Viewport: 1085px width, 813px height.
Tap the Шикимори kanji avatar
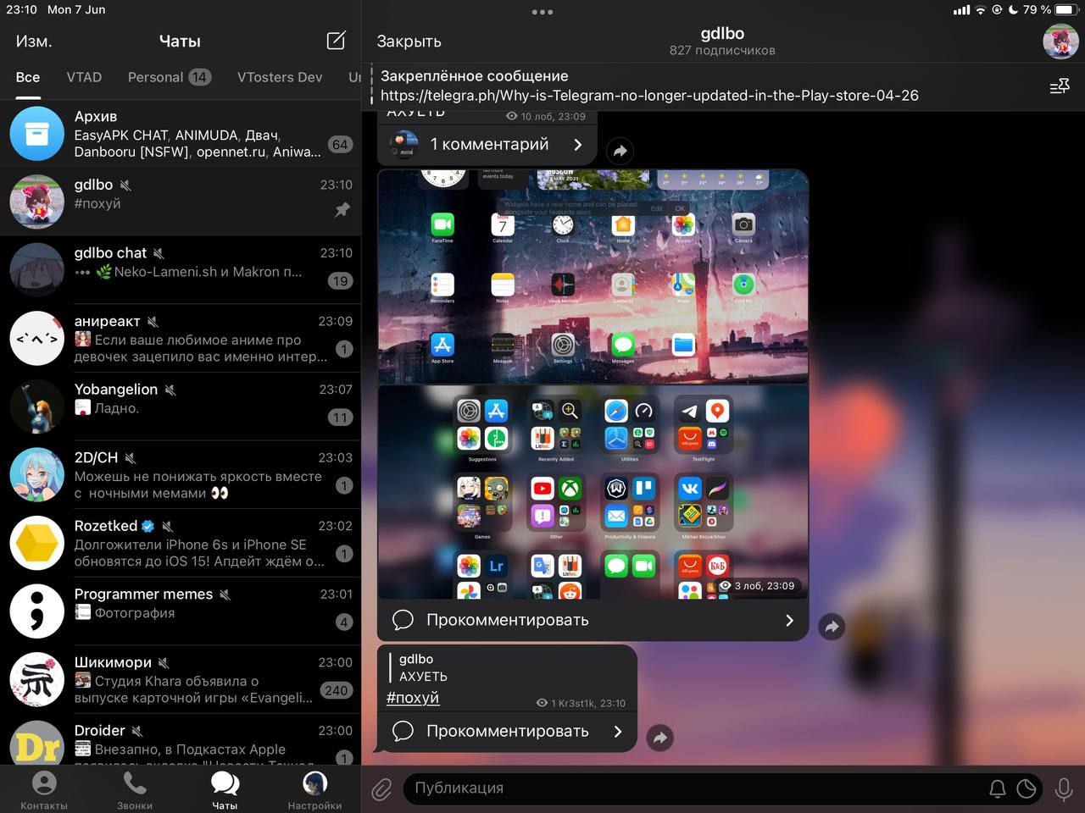tap(36, 679)
